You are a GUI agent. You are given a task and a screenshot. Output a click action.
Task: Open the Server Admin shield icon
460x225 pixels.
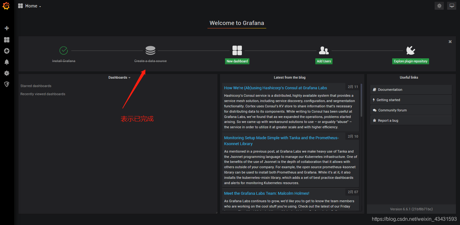(x=7, y=84)
